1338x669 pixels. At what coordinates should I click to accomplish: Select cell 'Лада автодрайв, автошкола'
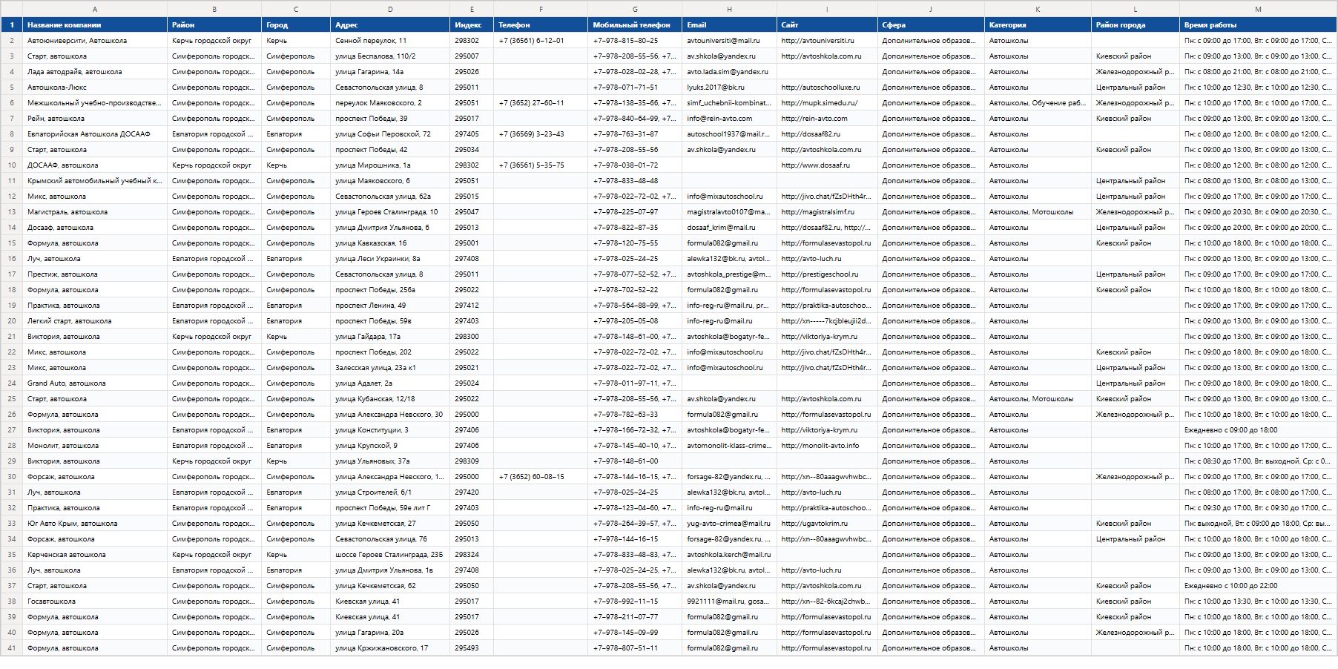(x=95, y=72)
